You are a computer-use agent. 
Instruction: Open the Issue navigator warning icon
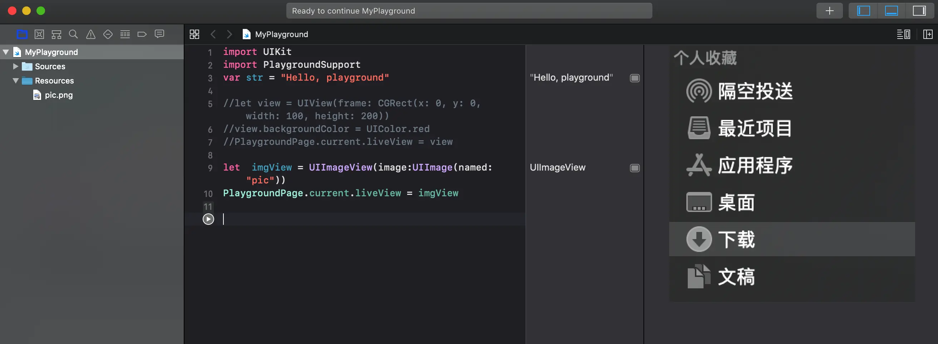[x=91, y=35]
